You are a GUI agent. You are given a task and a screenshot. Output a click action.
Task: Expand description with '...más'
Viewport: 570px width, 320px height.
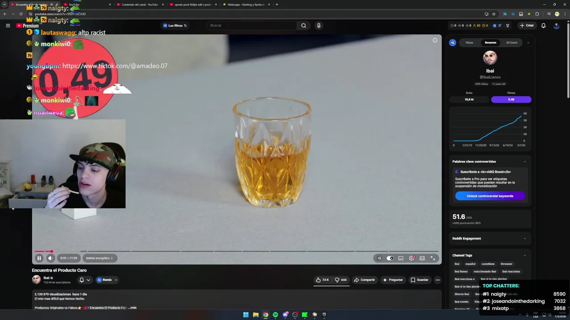(132, 308)
